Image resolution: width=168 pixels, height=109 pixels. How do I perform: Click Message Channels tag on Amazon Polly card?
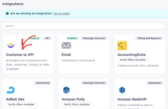click(x=94, y=83)
